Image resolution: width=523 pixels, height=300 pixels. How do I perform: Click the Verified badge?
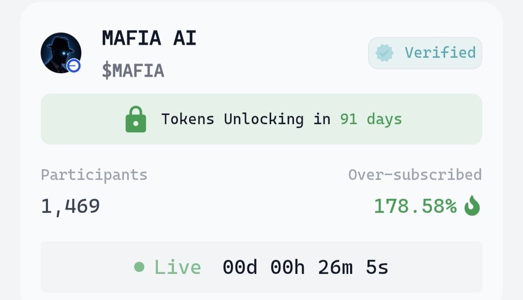click(x=425, y=53)
